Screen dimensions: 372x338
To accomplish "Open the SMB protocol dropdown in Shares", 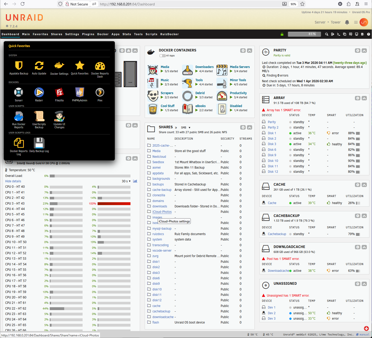I will point(186,127).
